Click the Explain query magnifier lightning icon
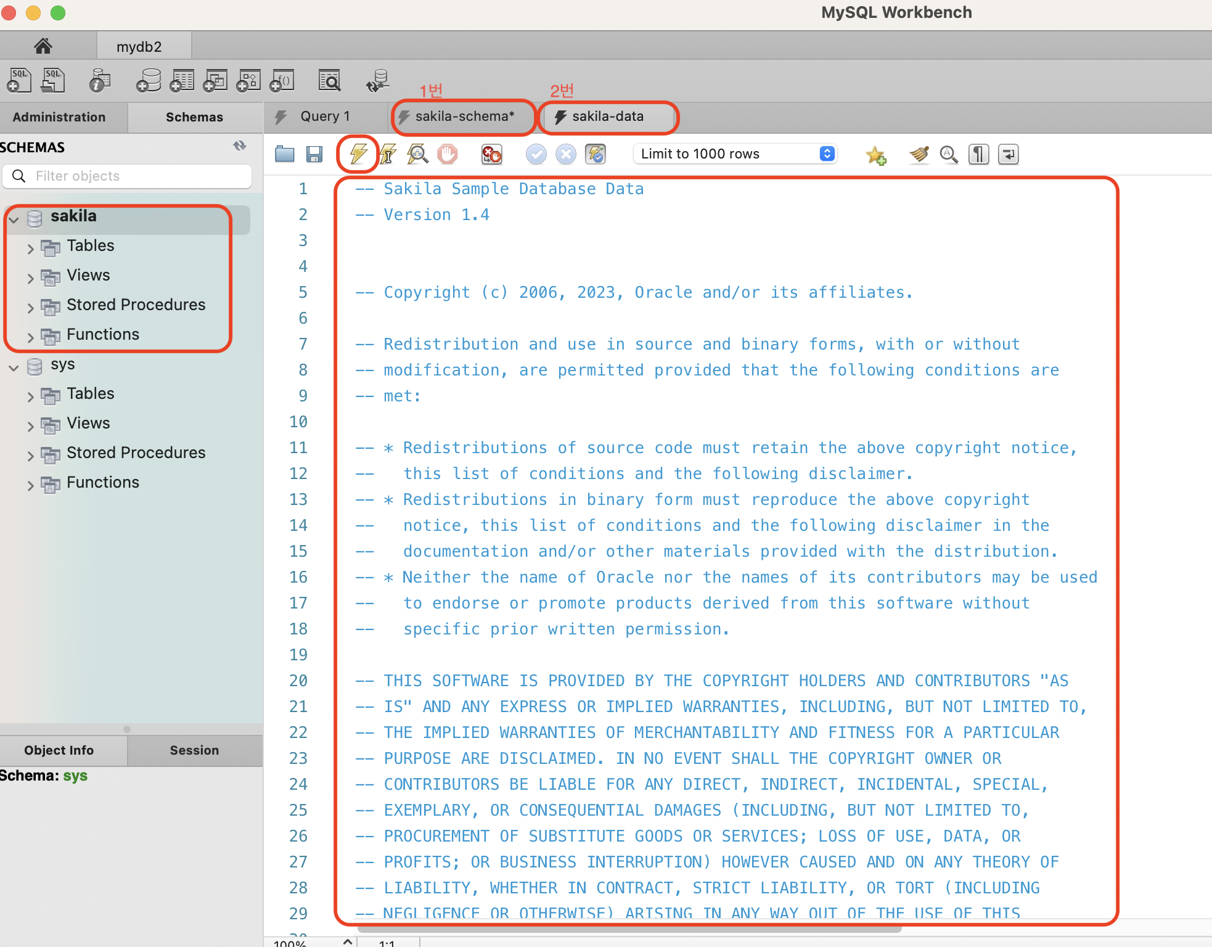 pos(417,154)
